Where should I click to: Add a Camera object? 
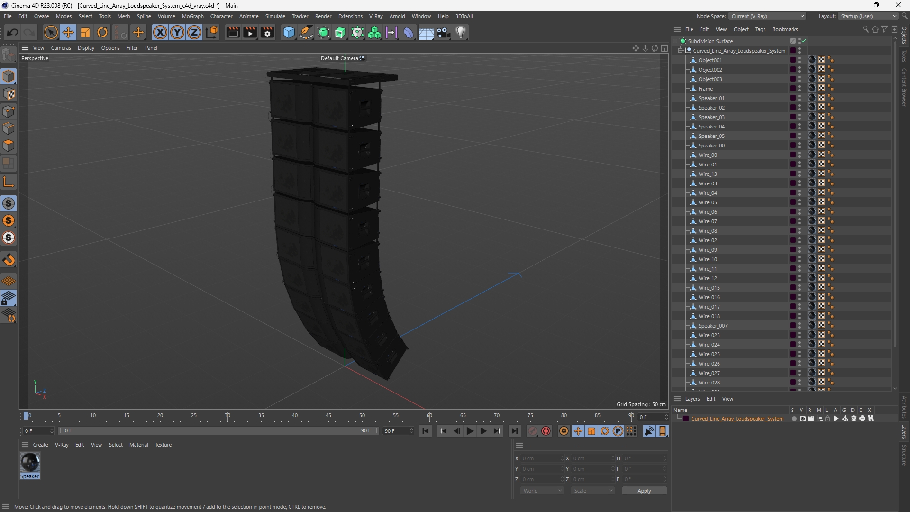(x=444, y=32)
